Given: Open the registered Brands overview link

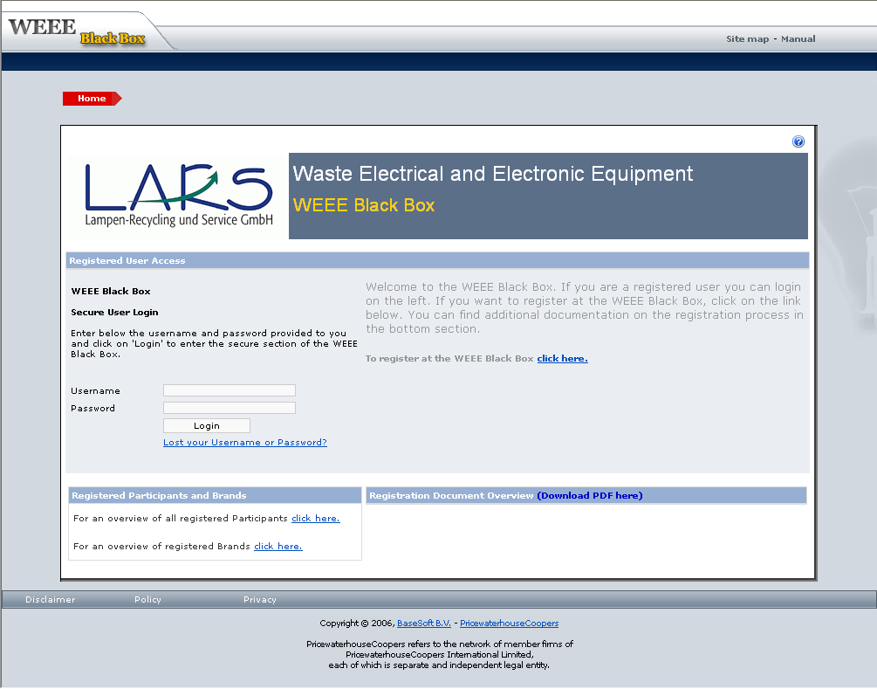Looking at the screenshot, I should click(x=278, y=547).
